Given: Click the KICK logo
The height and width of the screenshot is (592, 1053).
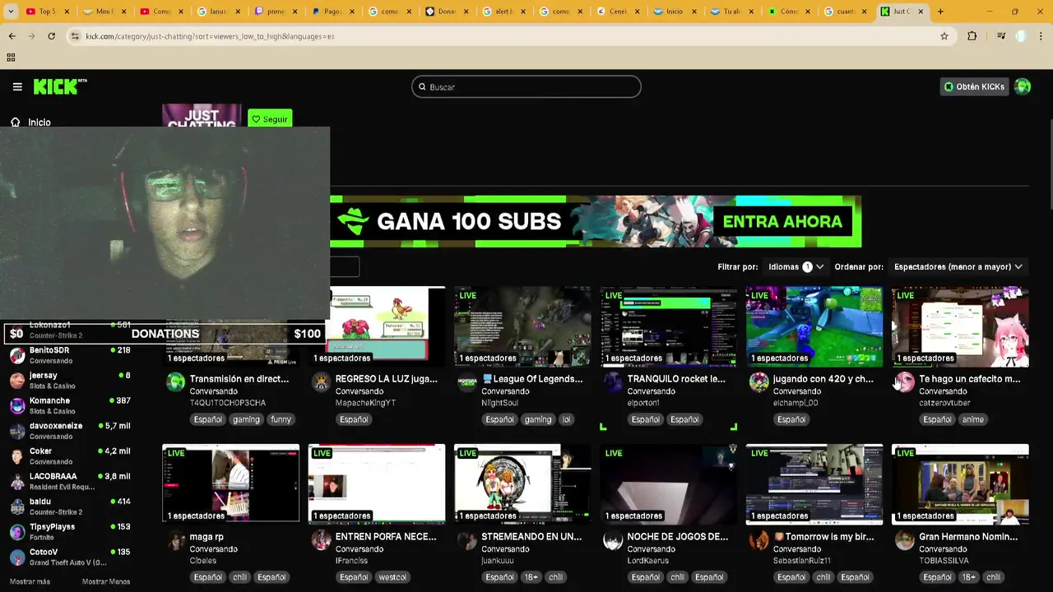Looking at the screenshot, I should (60, 86).
